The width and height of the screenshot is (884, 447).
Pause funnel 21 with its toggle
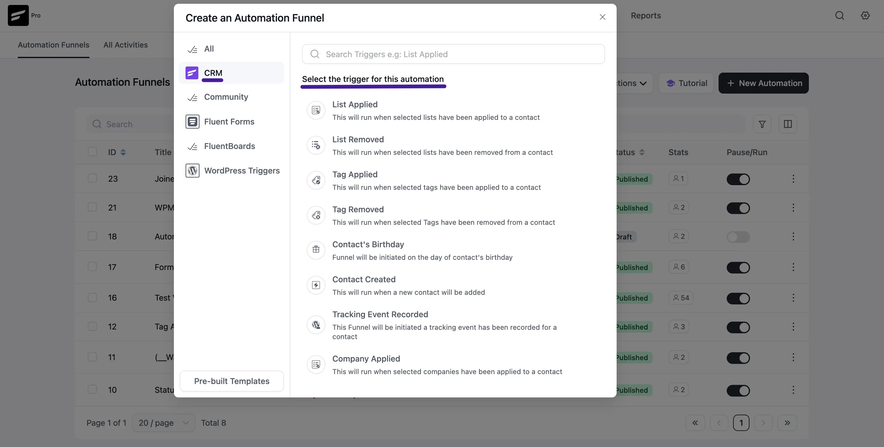(x=738, y=208)
